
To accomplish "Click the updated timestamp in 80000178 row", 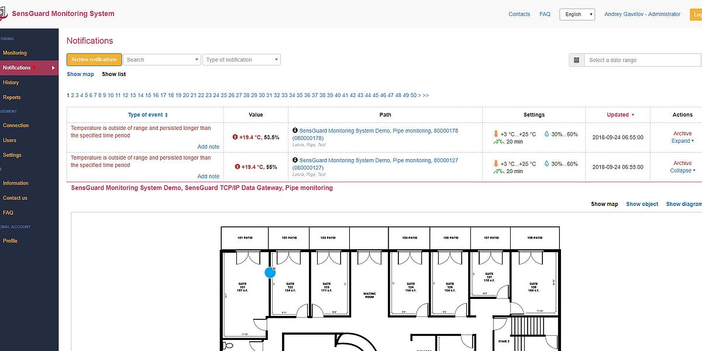I will point(617,137).
